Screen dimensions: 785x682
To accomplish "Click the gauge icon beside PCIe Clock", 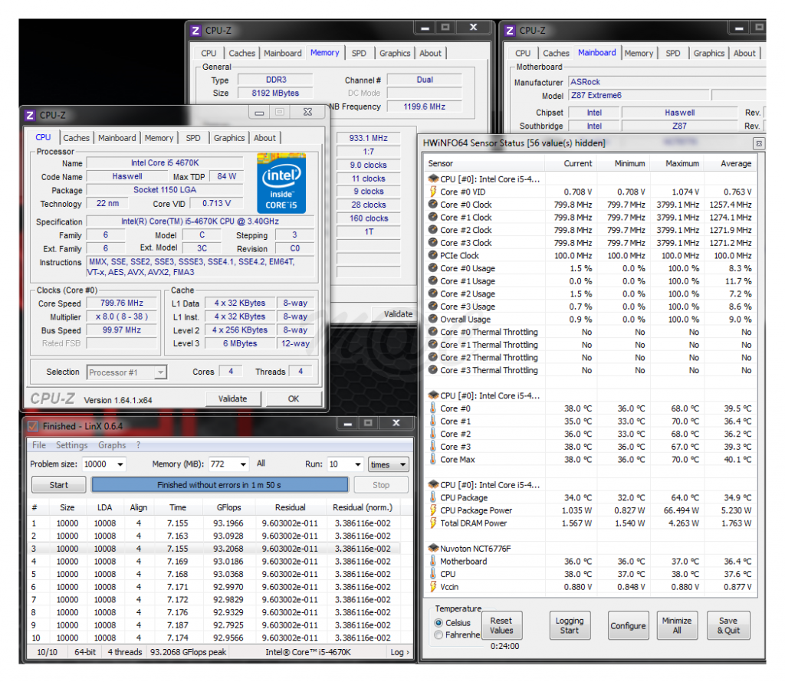I will pyautogui.click(x=433, y=255).
